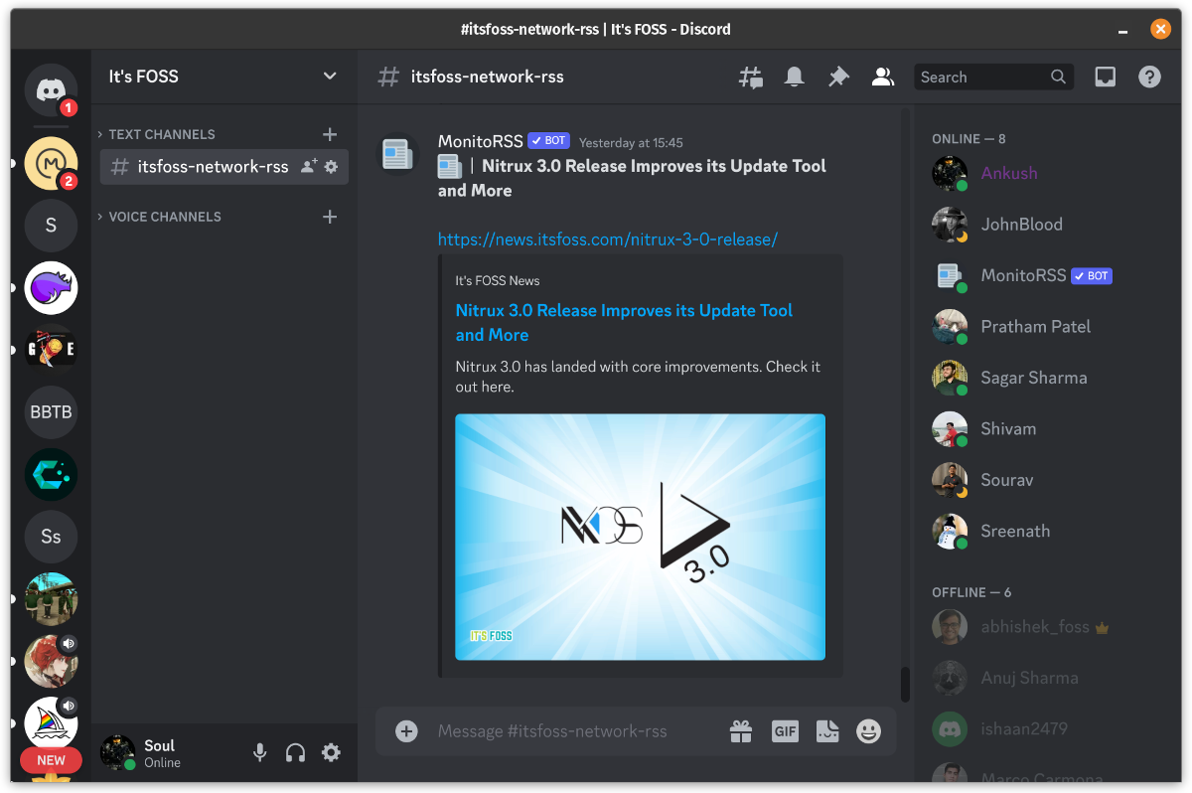Toggle channel notification settings gear
This screenshot has height=793, width=1192.
[331, 168]
